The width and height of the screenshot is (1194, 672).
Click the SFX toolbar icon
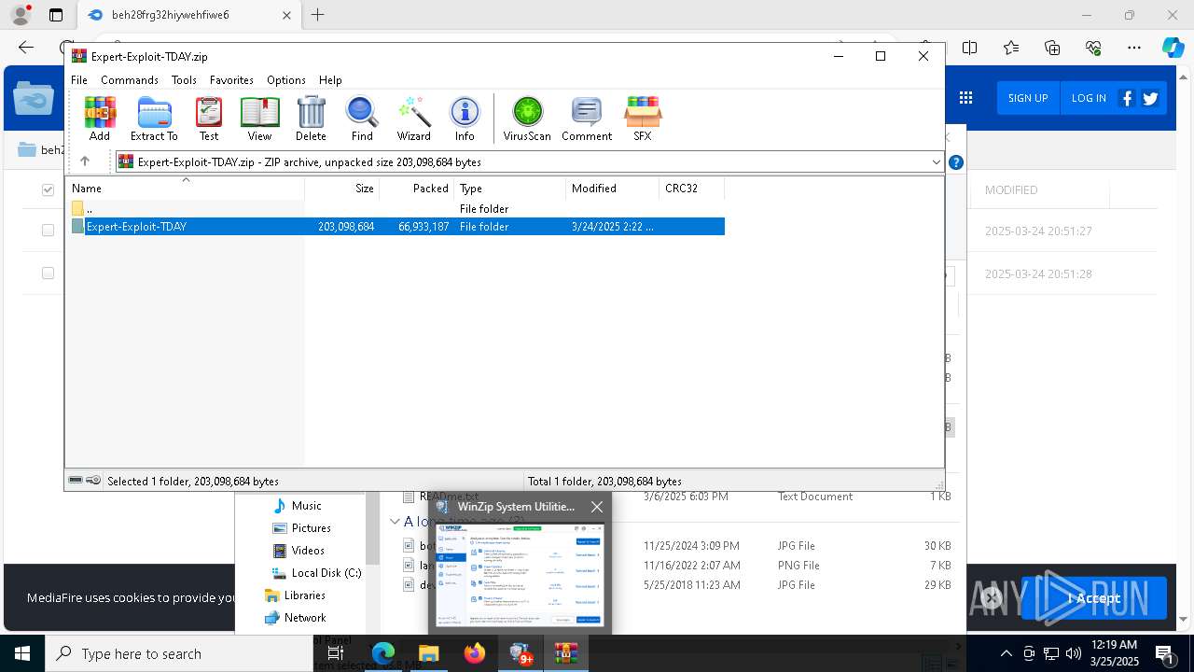(643, 119)
